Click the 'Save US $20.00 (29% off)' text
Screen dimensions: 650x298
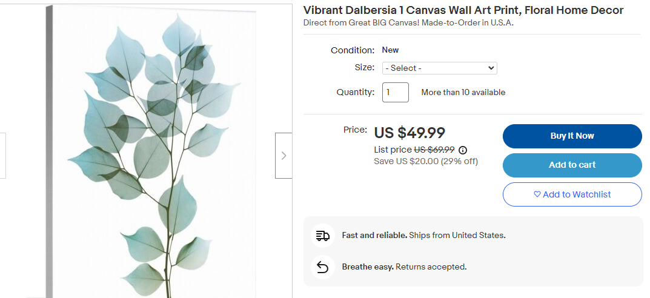[426, 161]
